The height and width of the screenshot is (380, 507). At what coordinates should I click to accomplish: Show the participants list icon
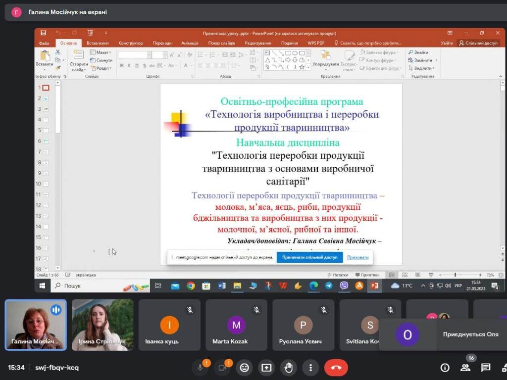[465, 368]
